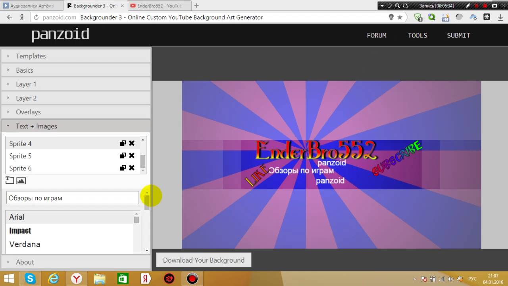508x286 pixels.
Task: Click the font list scroll down arrow
Action: [x=147, y=251]
